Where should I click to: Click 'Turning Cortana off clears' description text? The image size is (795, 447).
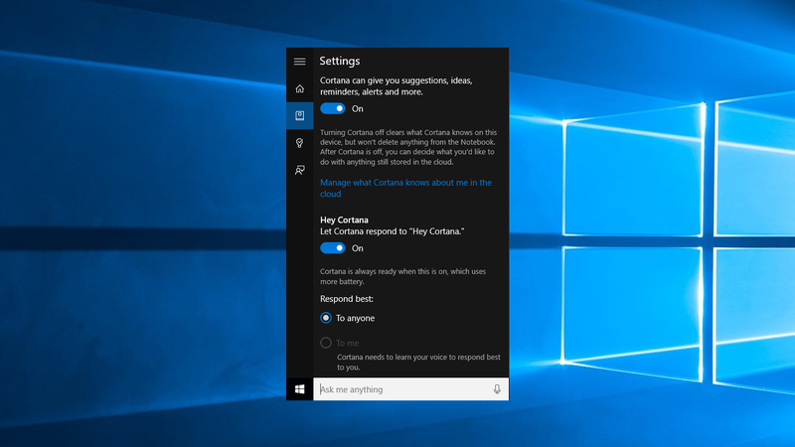(x=408, y=147)
